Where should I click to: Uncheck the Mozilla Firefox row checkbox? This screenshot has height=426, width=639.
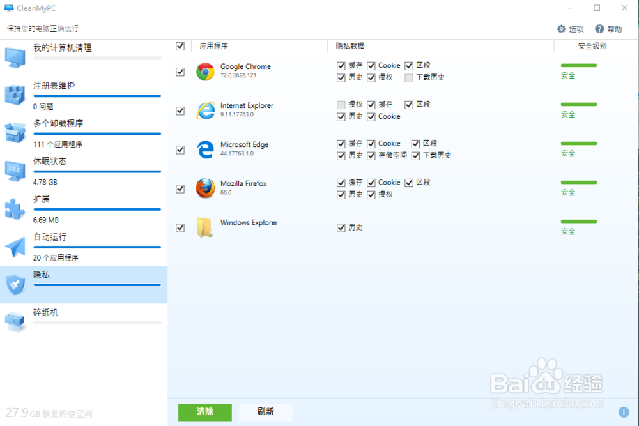[180, 188]
